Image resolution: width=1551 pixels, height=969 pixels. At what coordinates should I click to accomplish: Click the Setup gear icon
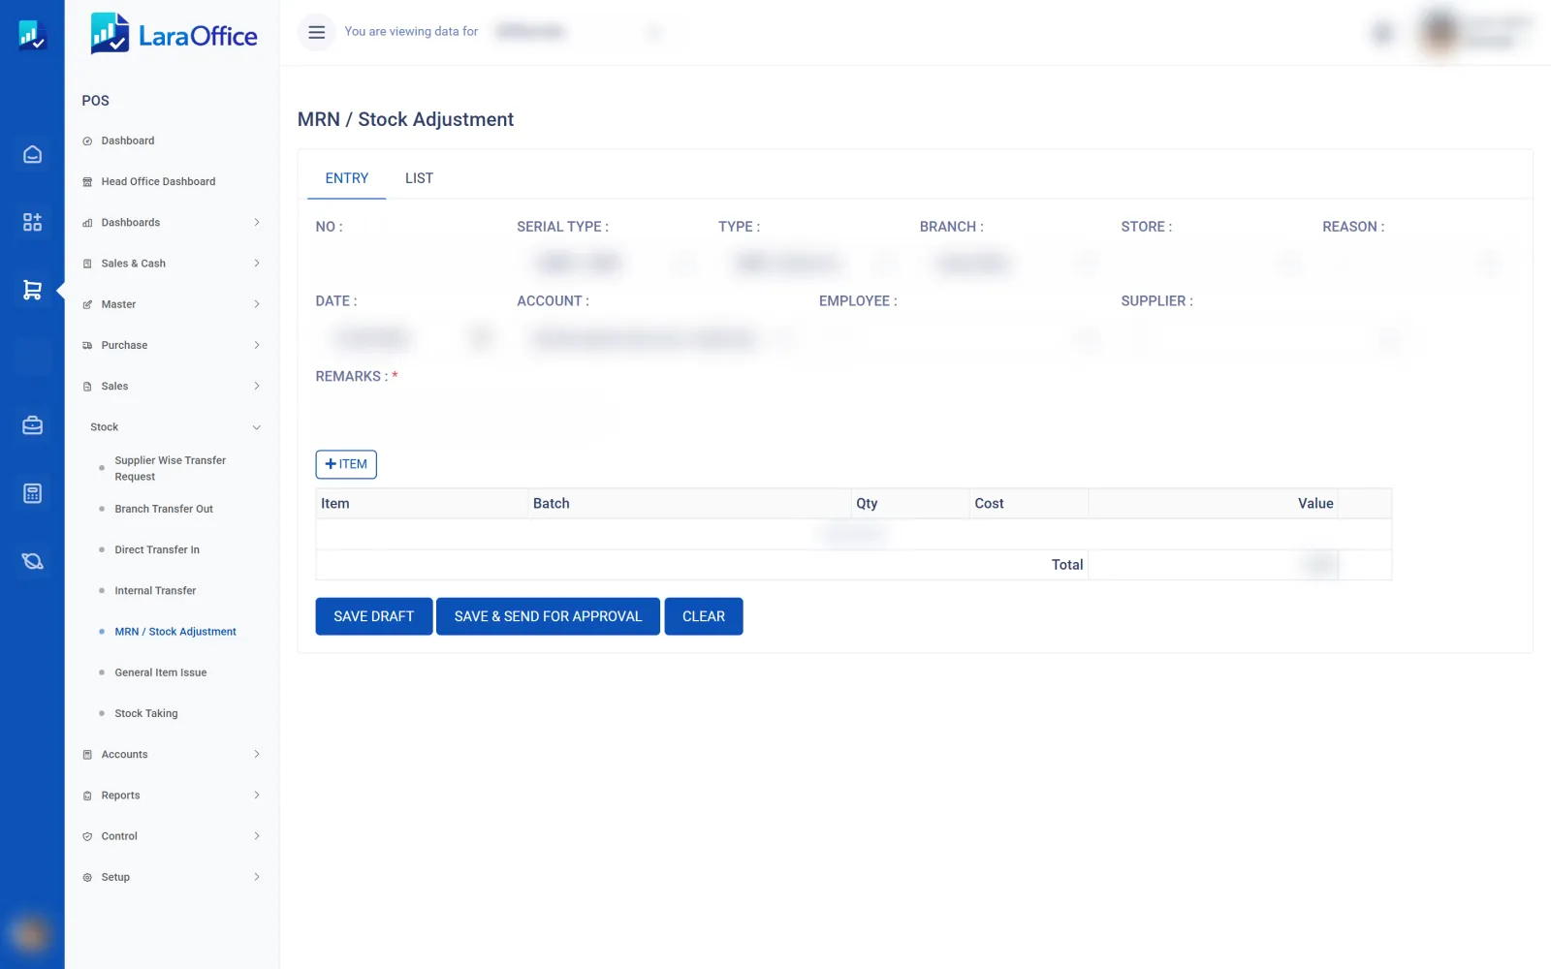[x=87, y=877]
